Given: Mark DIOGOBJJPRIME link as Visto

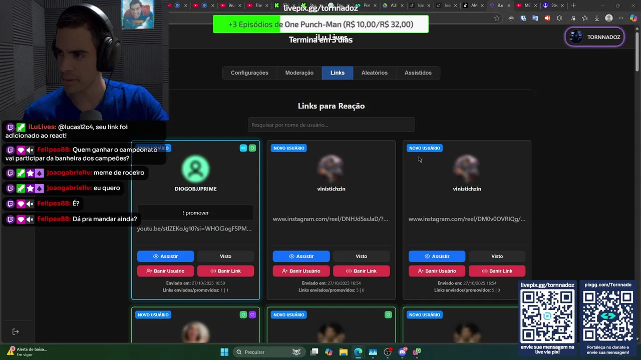Looking at the screenshot, I should 225,256.
